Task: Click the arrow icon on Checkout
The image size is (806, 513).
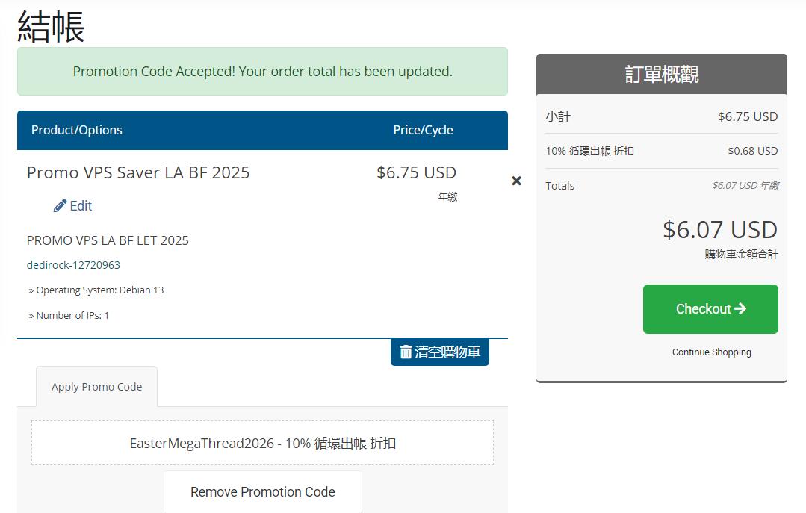Action: [x=740, y=308]
